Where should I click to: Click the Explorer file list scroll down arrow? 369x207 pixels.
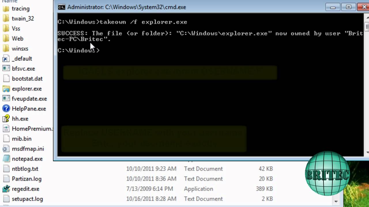pos(336,201)
